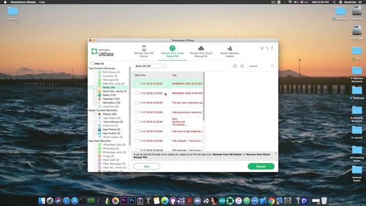
Task: Select the WhatsApp Calls (0) item
Action: (114, 145)
